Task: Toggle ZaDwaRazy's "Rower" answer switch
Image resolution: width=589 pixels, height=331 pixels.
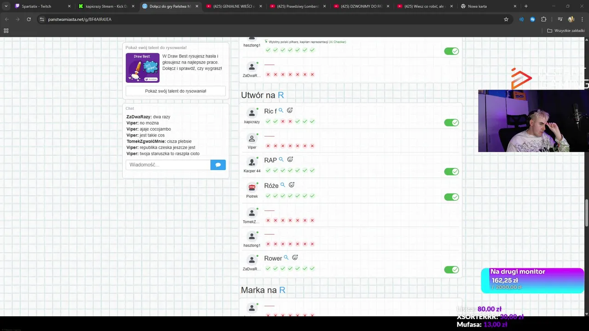Action: coord(451,270)
